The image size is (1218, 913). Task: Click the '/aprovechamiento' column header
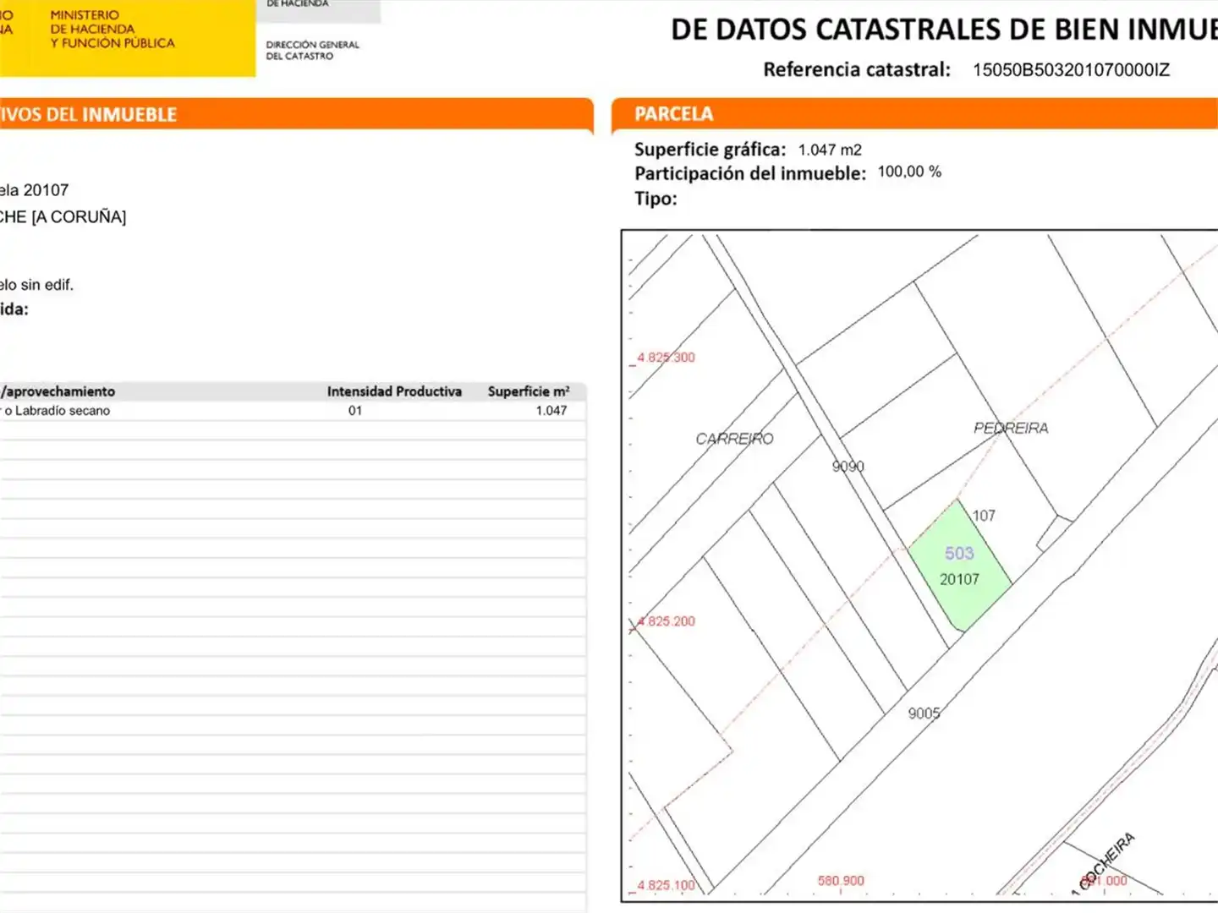pos(58,391)
